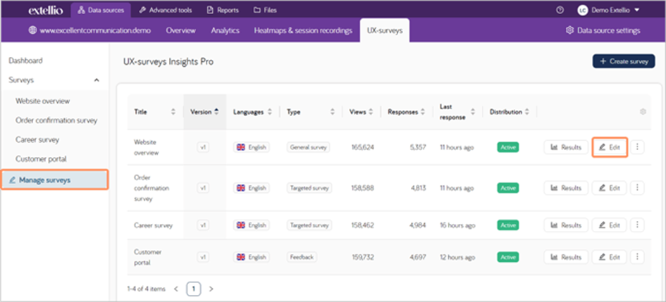Select Manage surveys in sidebar
This screenshot has height=302, width=666.
pyautogui.click(x=54, y=180)
